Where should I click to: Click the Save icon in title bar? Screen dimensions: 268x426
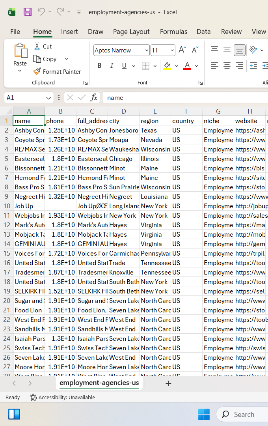[x=28, y=12]
